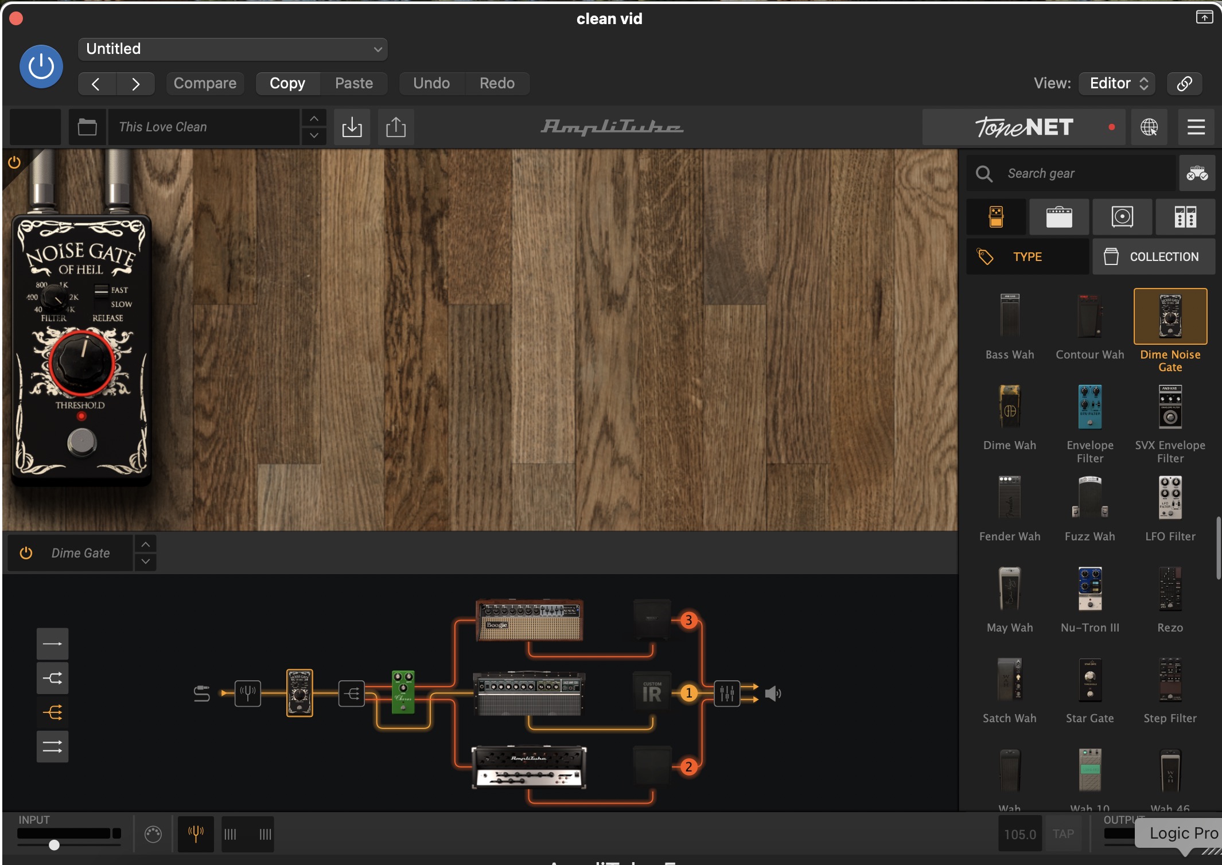Switch gear sorting to COLLECTION
The height and width of the screenshot is (865, 1222).
[x=1154, y=256]
